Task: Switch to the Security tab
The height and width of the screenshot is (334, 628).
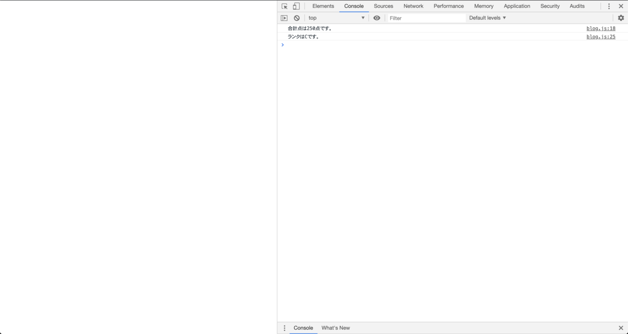Action: coord(550,6)
